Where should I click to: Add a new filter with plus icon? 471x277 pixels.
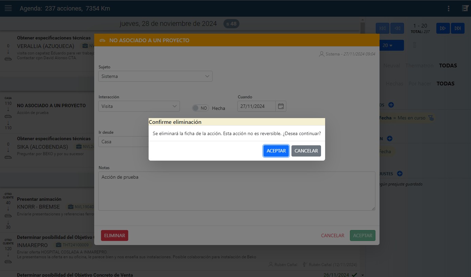tap(391, 105)
